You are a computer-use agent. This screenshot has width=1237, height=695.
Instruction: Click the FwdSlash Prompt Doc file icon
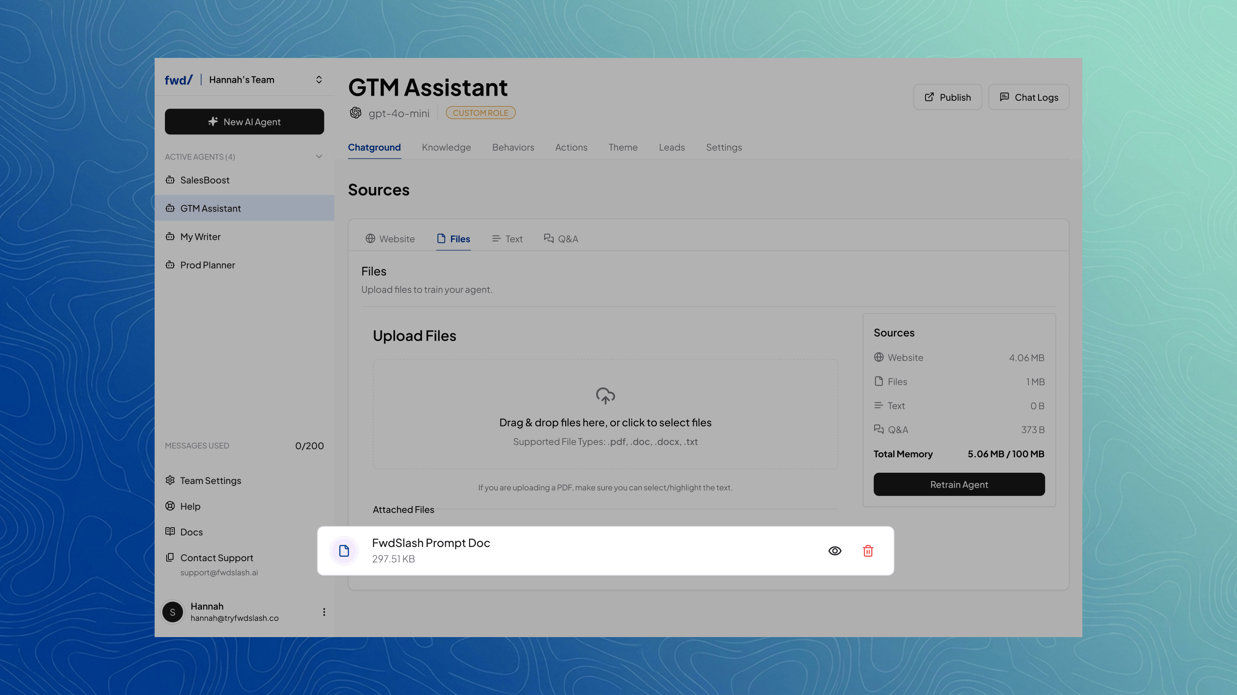(344, 550)
